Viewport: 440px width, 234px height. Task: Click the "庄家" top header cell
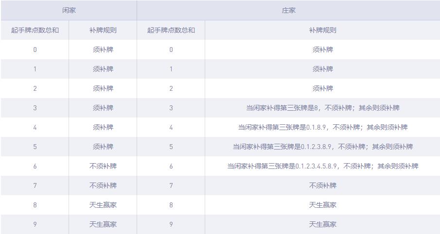(288, 10)
